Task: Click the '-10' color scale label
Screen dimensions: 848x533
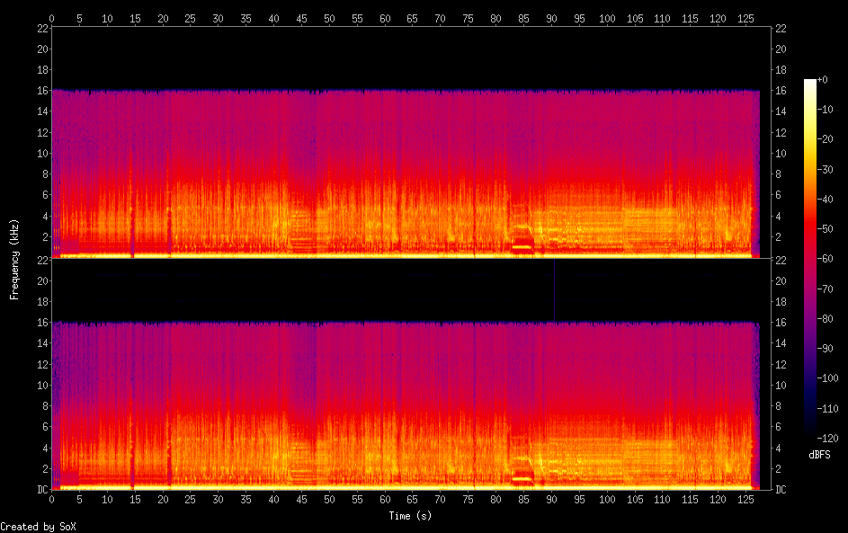Action: click(x=826, y=110)
